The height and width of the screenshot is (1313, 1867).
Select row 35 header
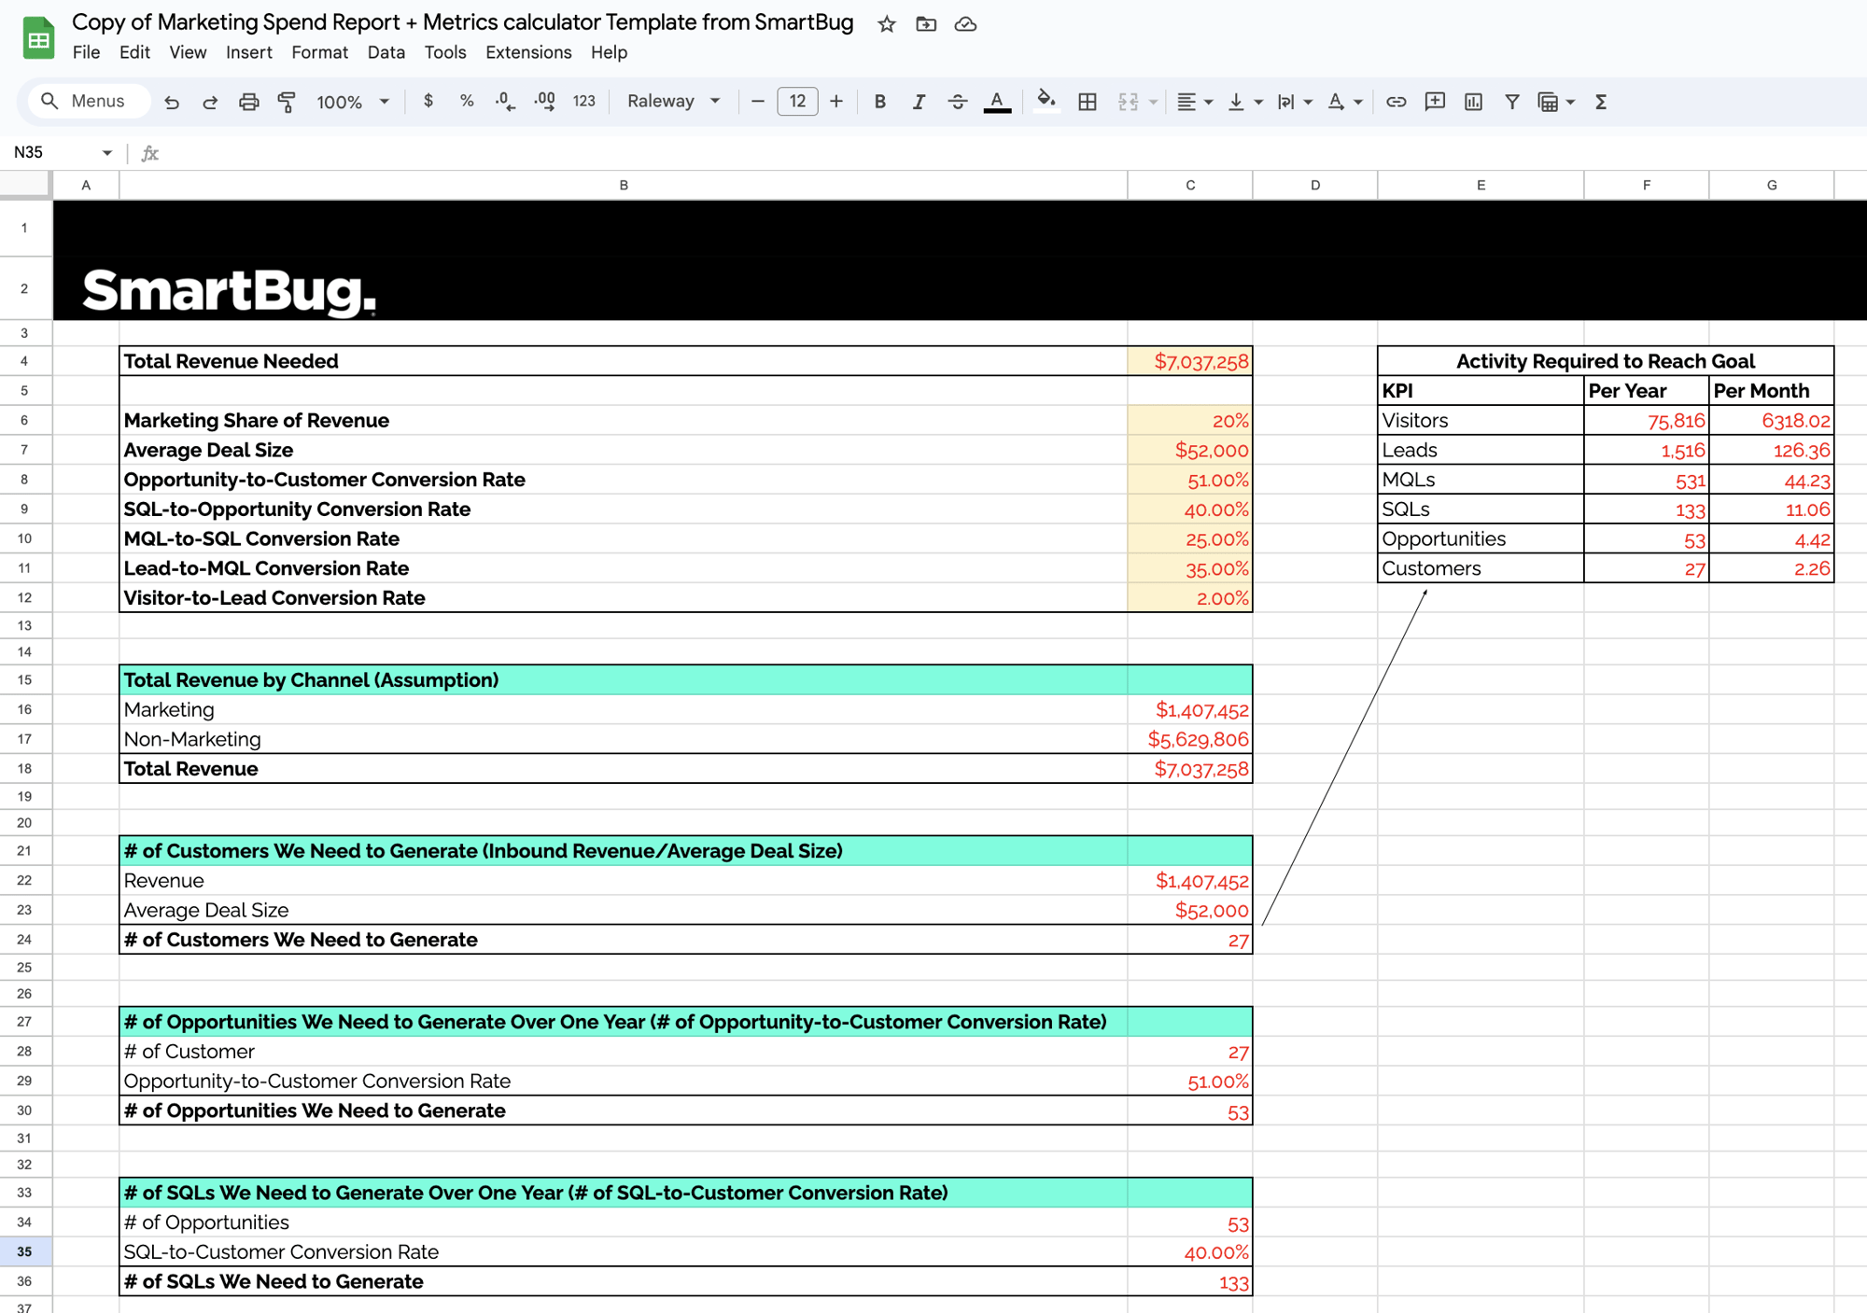click(x=25, y=1251)
